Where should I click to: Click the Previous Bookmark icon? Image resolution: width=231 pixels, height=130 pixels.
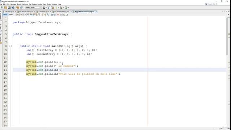pyautogui.click(x=43, y=14)
